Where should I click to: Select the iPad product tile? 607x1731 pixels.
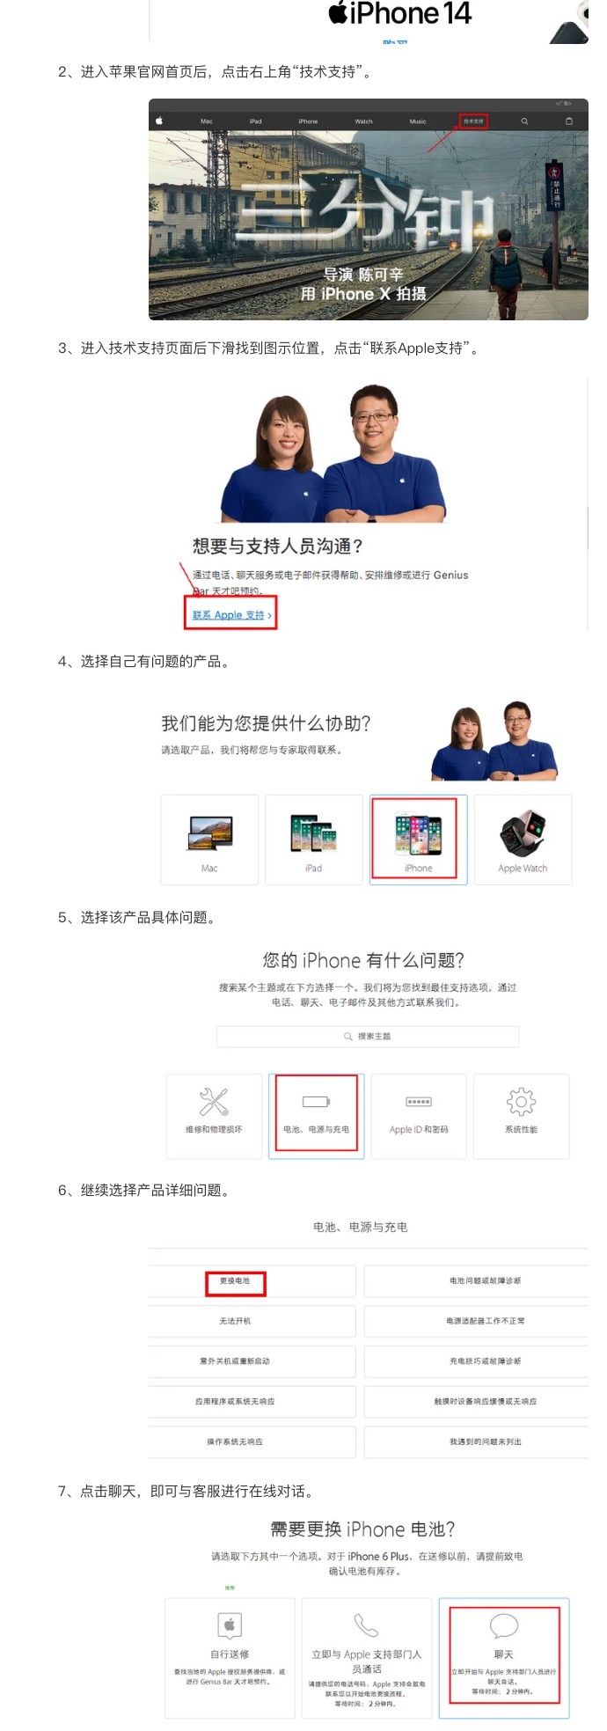[x=314, y=840]
